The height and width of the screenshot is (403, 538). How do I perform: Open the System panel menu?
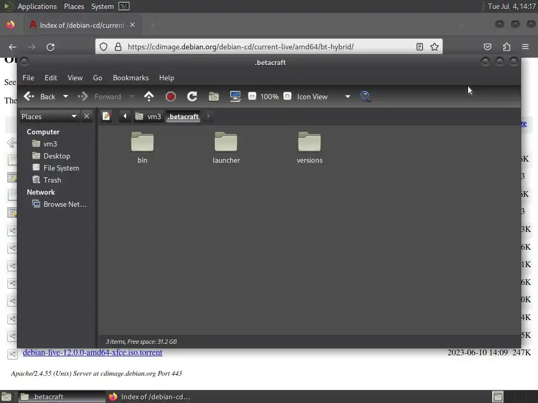pos(102,6)
